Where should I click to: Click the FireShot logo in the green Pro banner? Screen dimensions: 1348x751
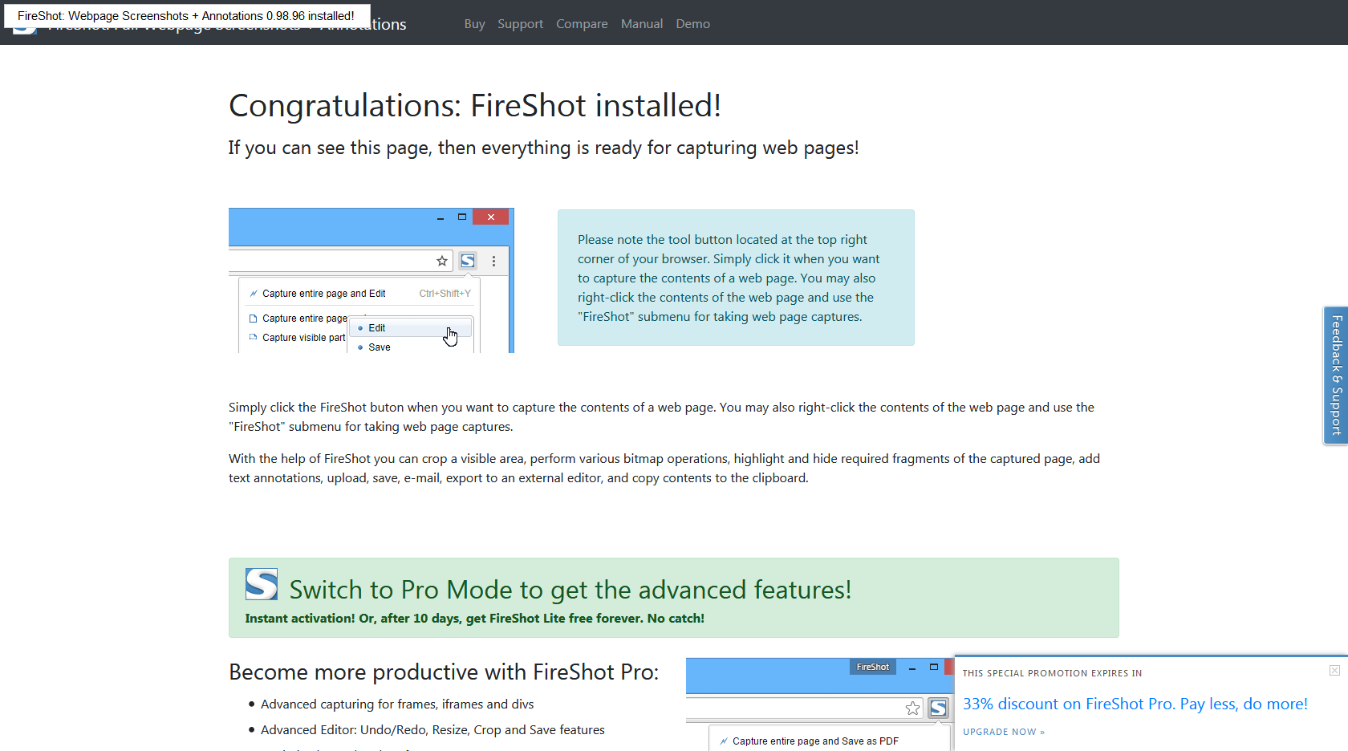262,585
